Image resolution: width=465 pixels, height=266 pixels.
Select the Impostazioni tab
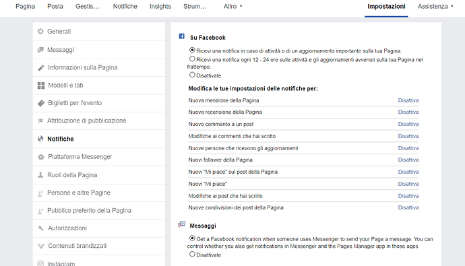(386, 6)
